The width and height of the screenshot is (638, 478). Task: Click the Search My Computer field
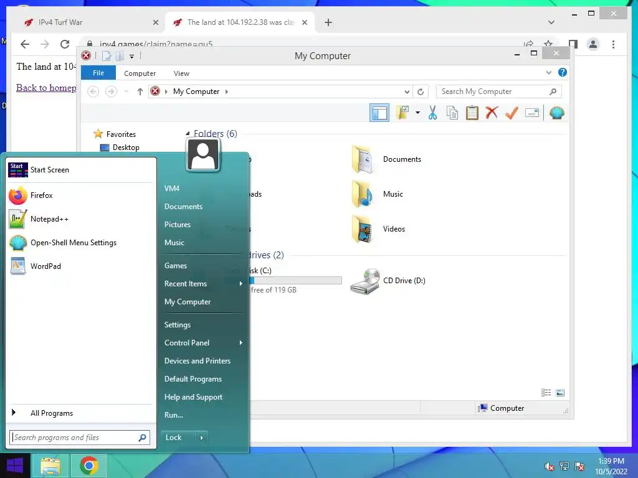point(498,91)
